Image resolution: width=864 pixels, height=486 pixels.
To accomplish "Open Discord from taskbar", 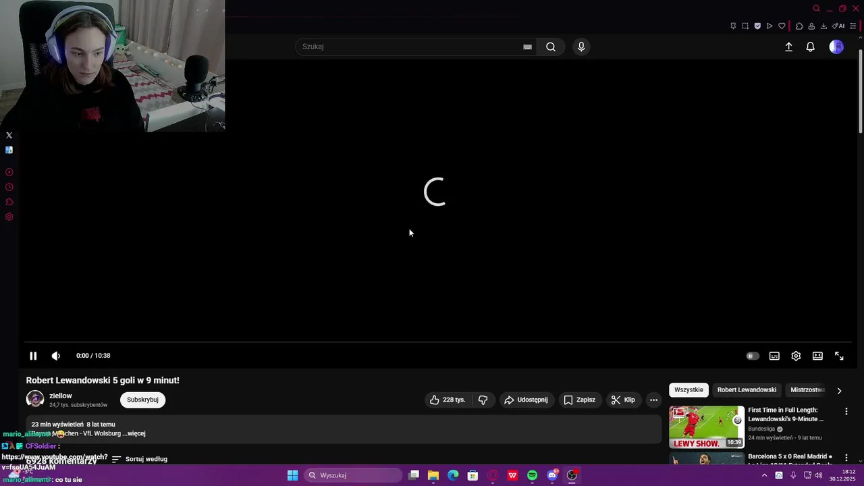I will click(x=552, y=475).
